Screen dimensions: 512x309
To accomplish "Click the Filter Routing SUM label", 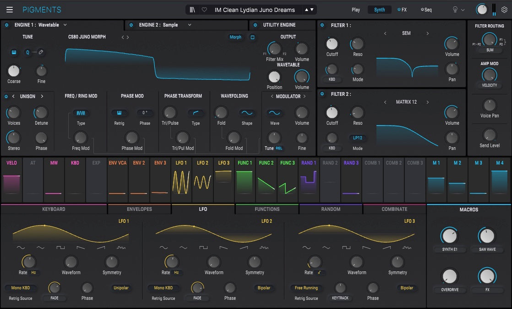I will [x=490, y=50].
